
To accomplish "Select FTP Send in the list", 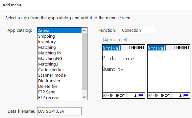I will tap(60, 92).
